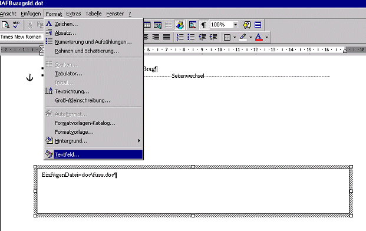The height and width of the screenshot is (231, 366).
Task: Open the Ansicht menu
Action: point(8,14)
